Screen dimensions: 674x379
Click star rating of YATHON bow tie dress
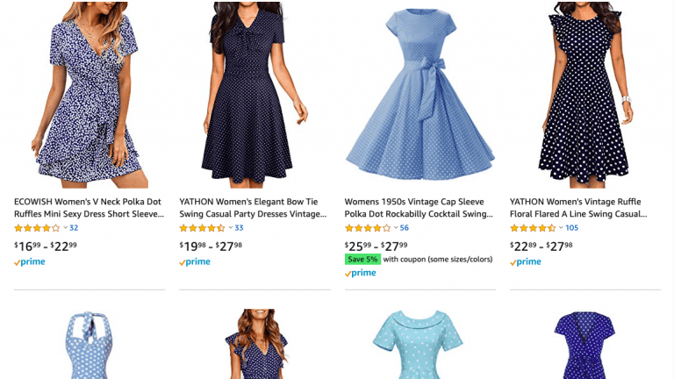click(x=202, y=228)
